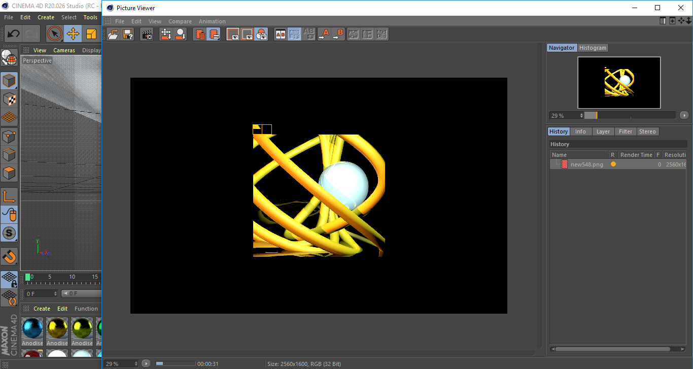This screenshot has width=693, height=369.
Task: Click the Set as A icon
Action: [324, 35]
